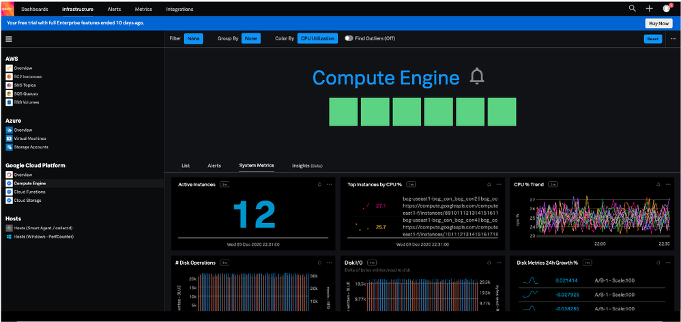Screen dimensions: 681x322
Task: Click the Cloud Functions icon
Action: pyautogui.click(x=9, y=192)
